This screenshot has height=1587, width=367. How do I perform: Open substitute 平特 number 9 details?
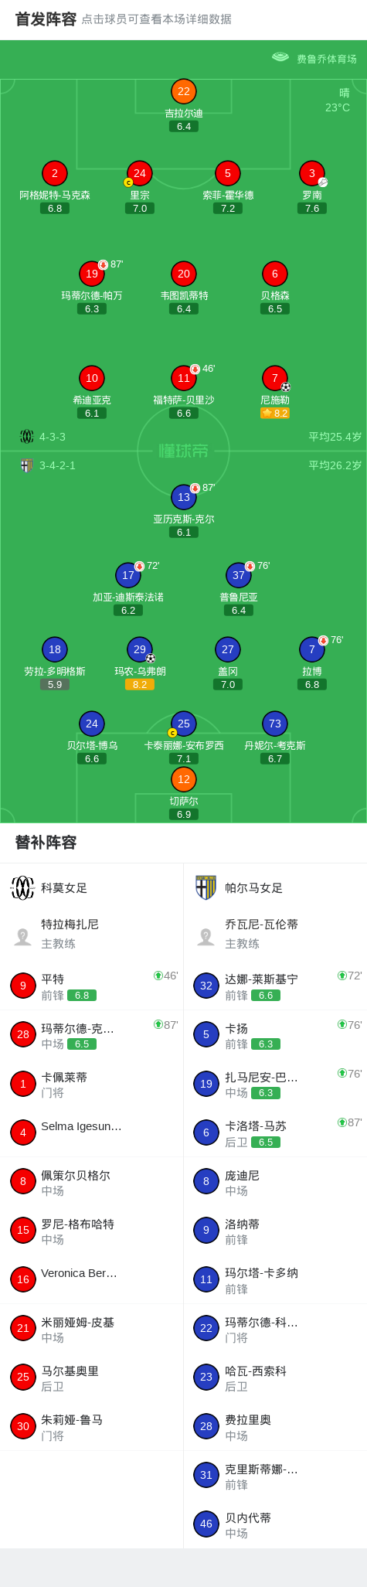(91, 986)
